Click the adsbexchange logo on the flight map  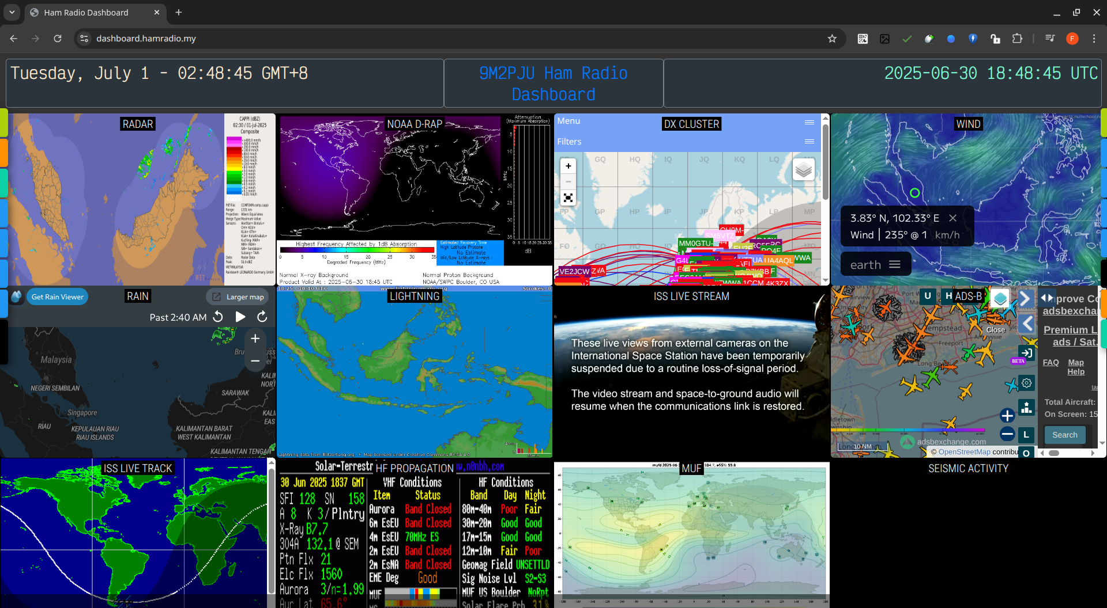click(906, 442)
